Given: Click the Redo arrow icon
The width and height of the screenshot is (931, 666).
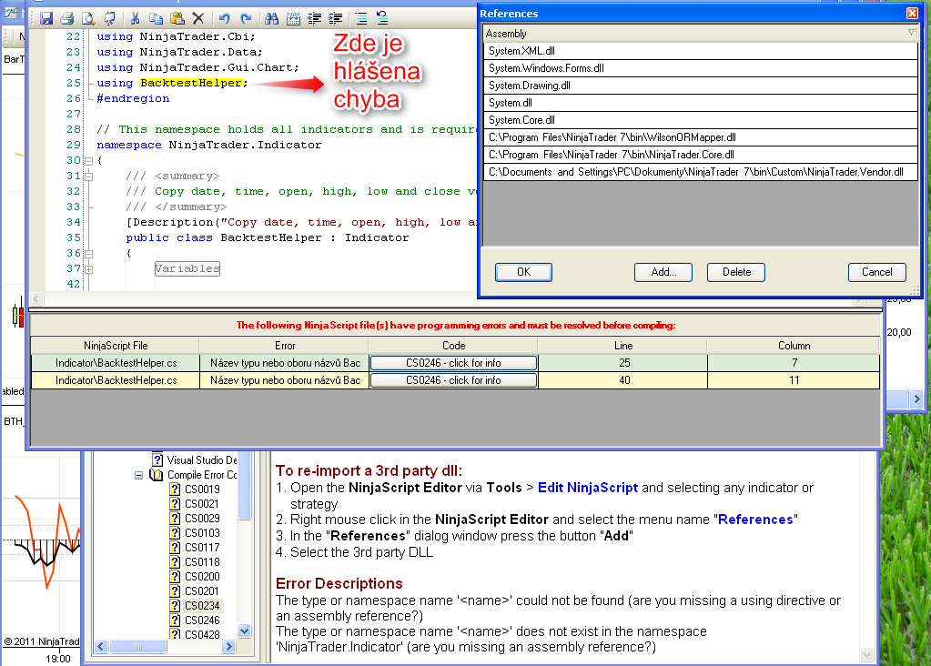Looking at the screenshot, I should click(x=245, y=18).
